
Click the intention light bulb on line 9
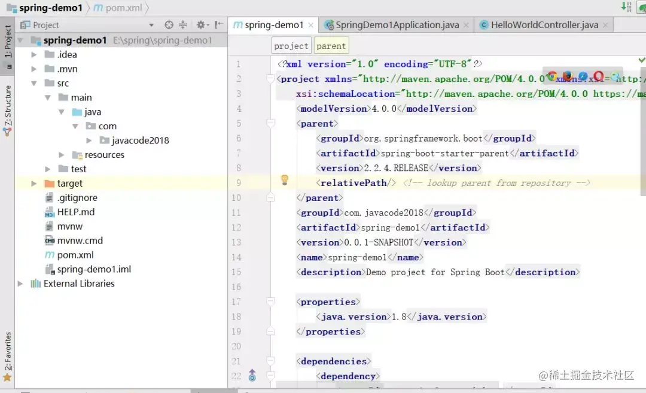(x=285, y=179)
